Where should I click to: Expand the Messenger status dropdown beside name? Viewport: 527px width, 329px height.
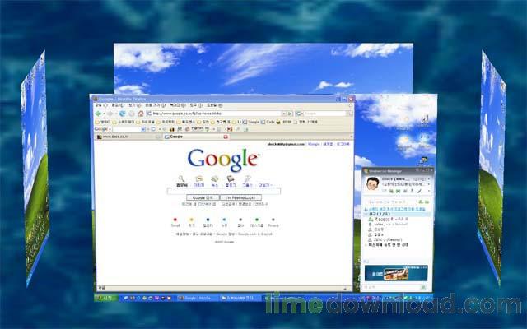(x=429, y=178)
